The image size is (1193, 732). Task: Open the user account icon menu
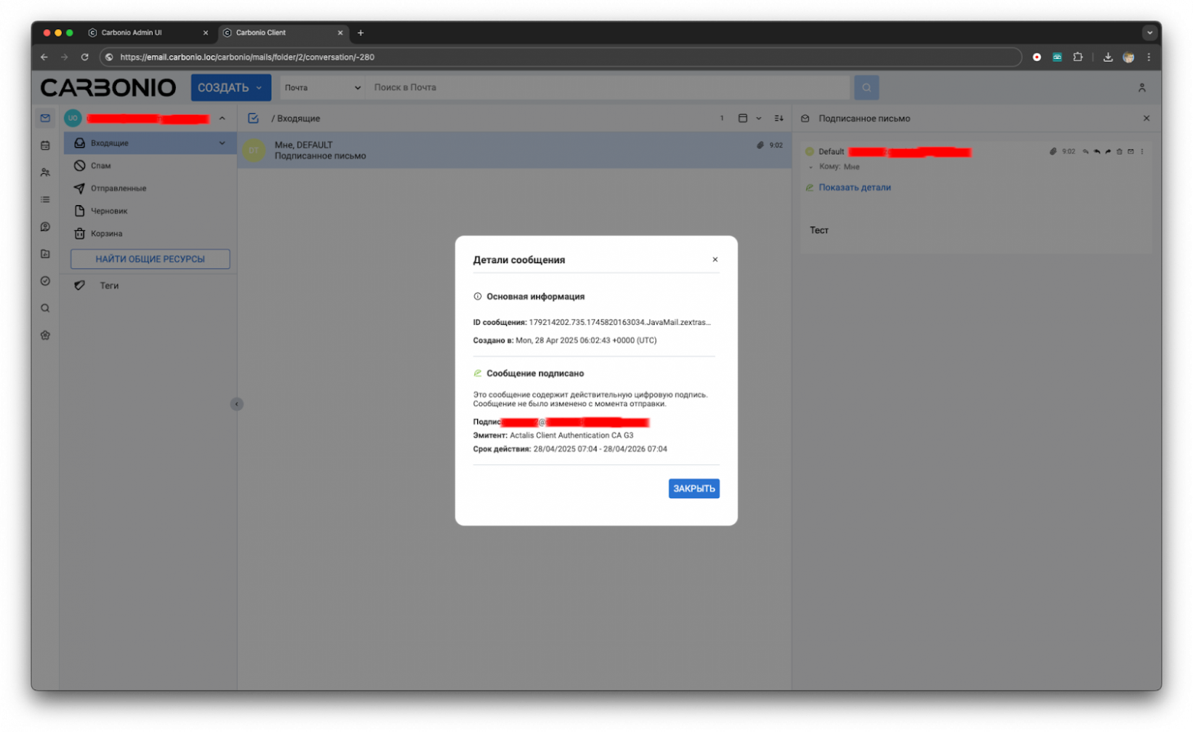(1142, 88)
